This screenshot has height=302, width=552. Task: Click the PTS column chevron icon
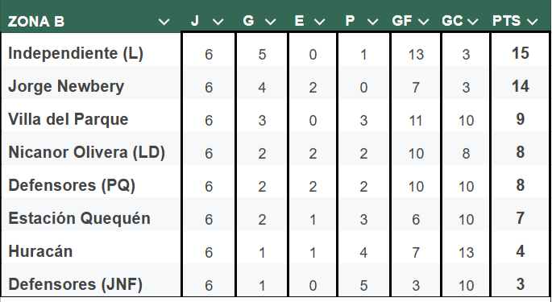pos(533,23)
